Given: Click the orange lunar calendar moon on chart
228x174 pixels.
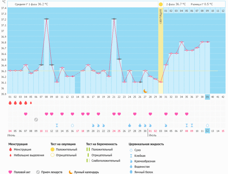Looking at the screenshot, I should point(145,91).
